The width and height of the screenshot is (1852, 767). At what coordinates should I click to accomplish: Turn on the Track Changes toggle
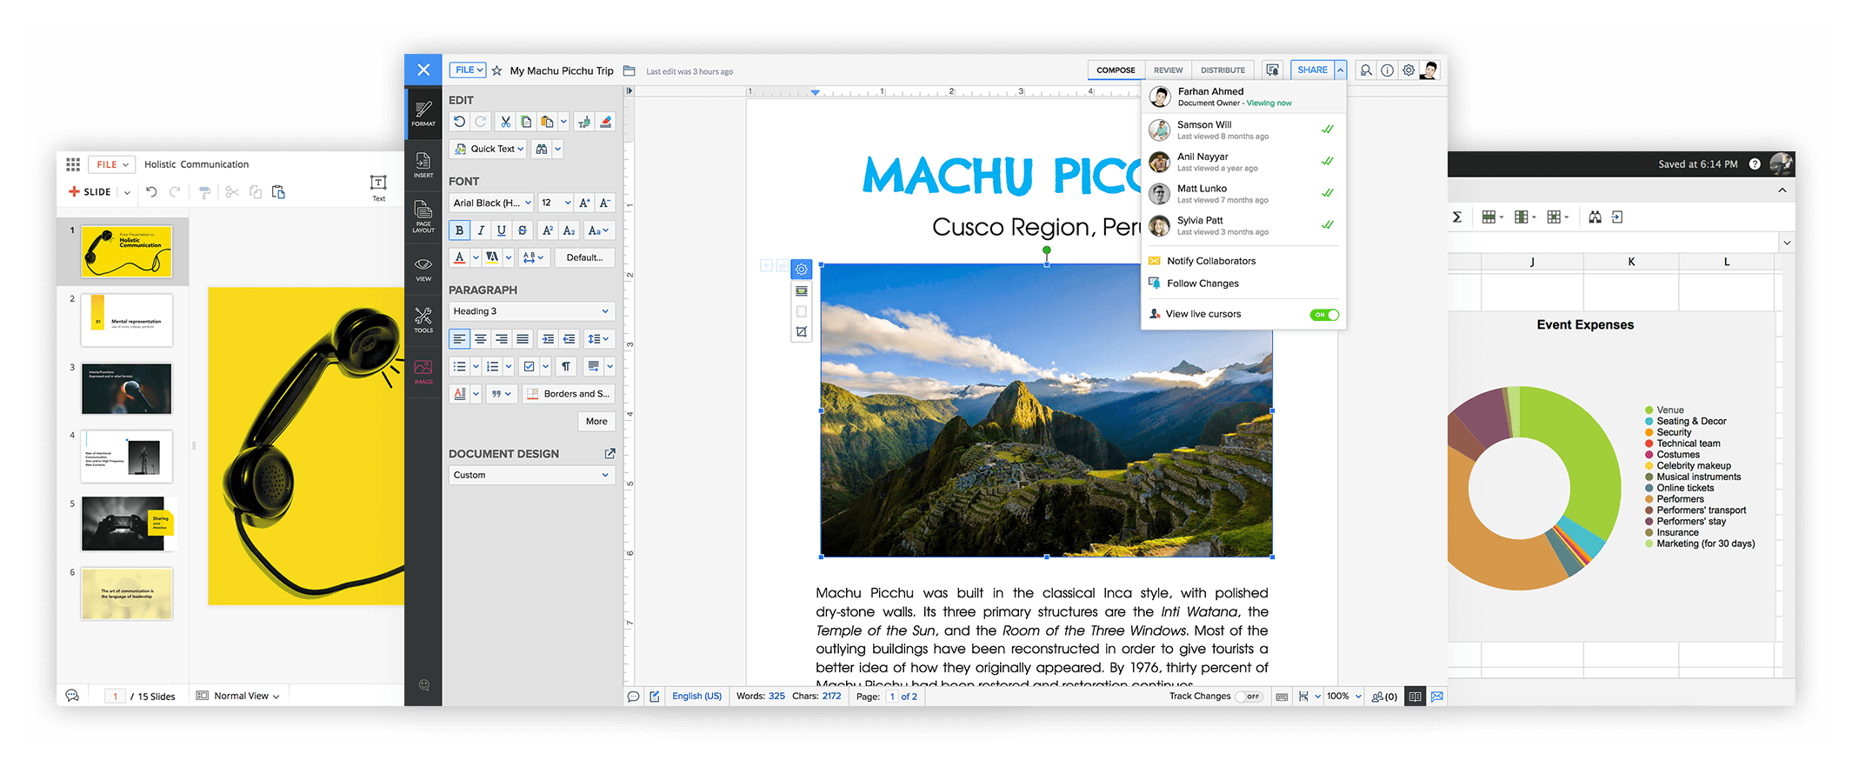tap(1249, 697)
